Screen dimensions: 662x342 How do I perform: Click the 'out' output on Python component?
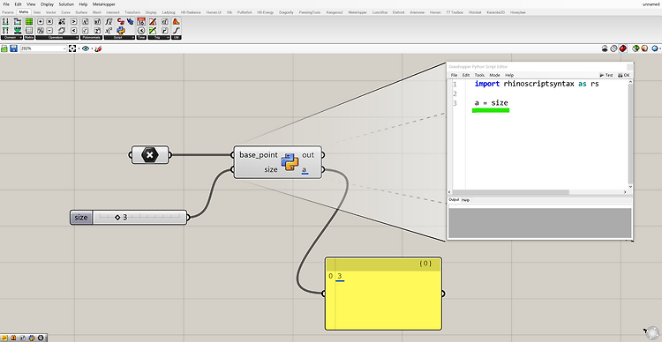(308, 155)
